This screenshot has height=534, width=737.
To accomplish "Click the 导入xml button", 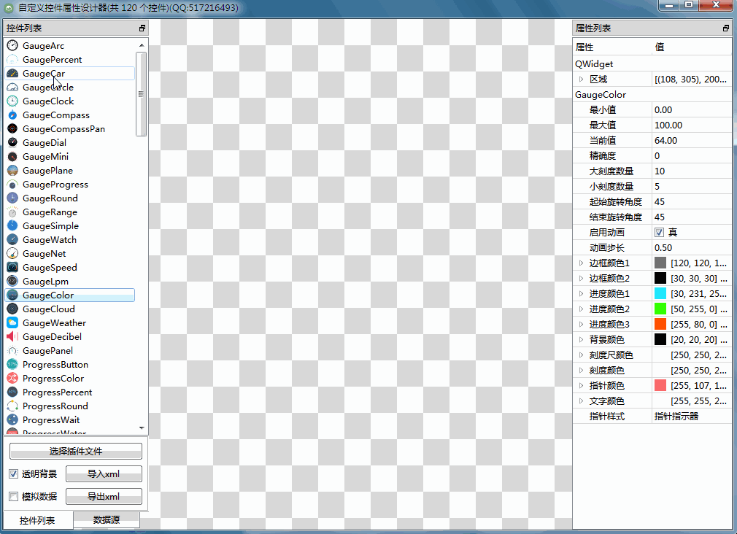I will tap(103, 473).
